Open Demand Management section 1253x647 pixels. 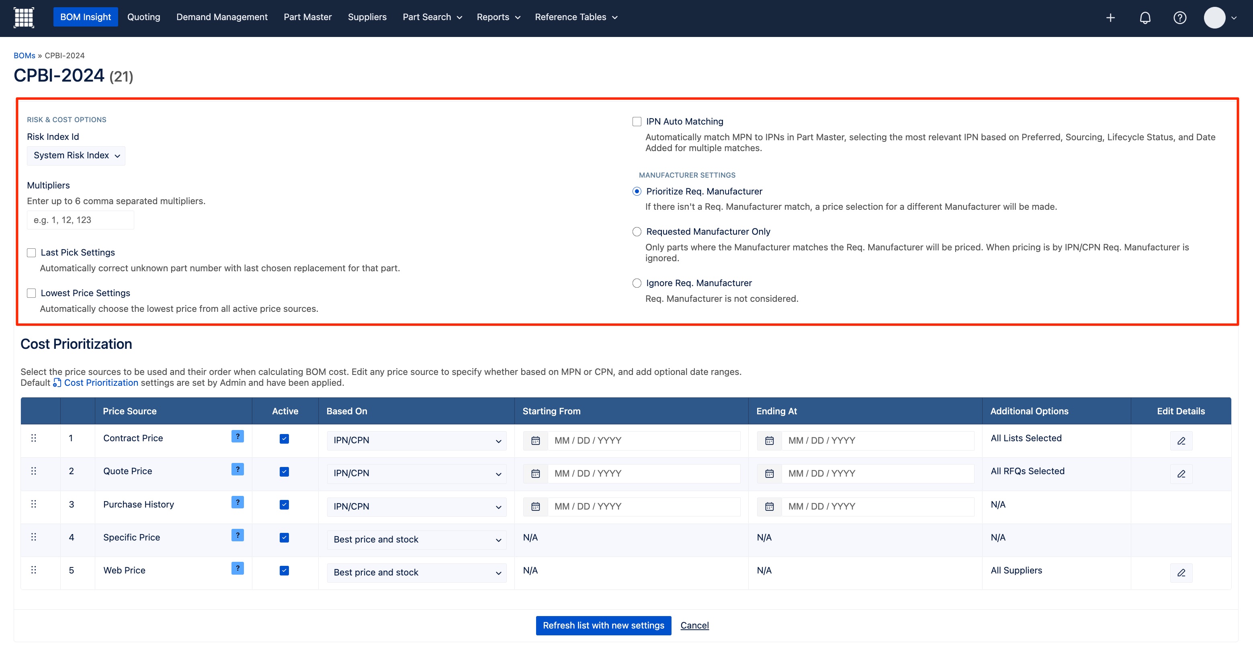pyautogui.click(x=222, y=18)
